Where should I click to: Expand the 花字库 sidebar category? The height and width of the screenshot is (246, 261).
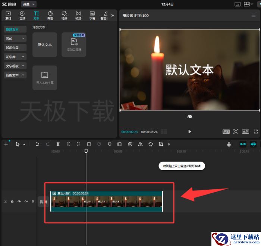[15, 57]
